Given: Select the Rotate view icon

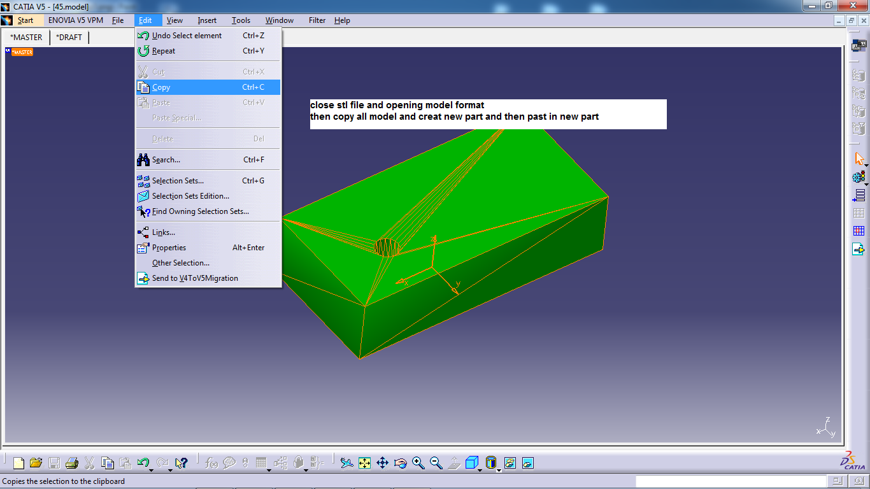Looking at the screenshot, I should coord(400,464).
